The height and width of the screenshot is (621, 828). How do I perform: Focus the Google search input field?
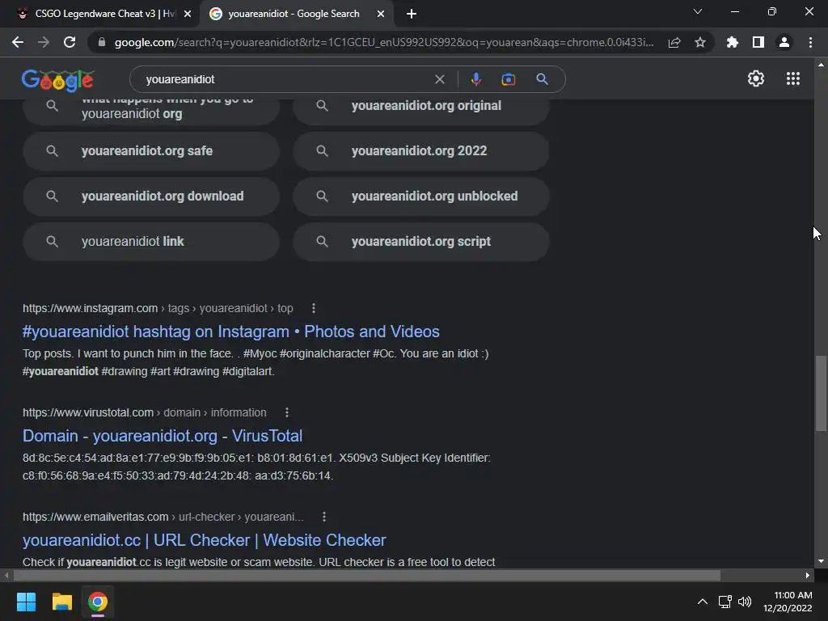(285, 79)
